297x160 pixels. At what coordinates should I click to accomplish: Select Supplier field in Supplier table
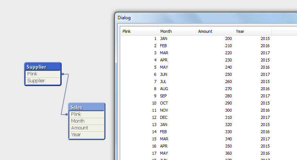(x=43, y=81)
